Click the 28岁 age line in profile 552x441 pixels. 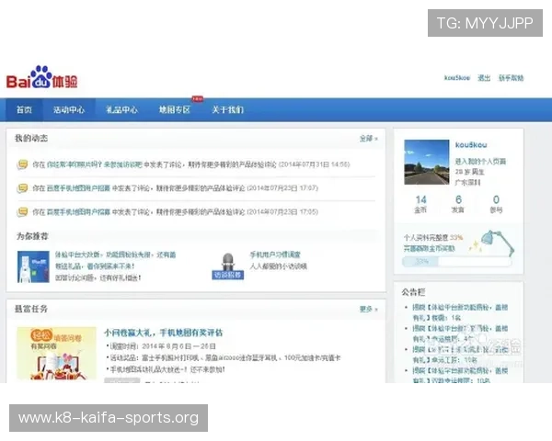click(x=469, y=172)
